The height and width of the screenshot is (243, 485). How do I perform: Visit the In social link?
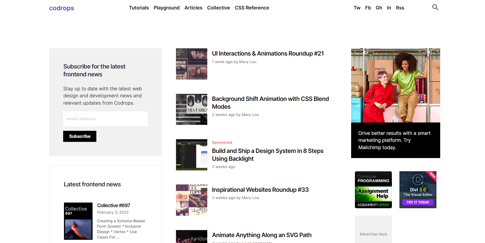[x=389, y=8]
